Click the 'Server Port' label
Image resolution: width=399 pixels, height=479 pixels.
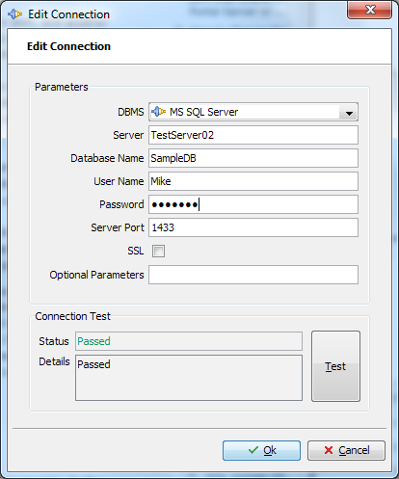118,227
